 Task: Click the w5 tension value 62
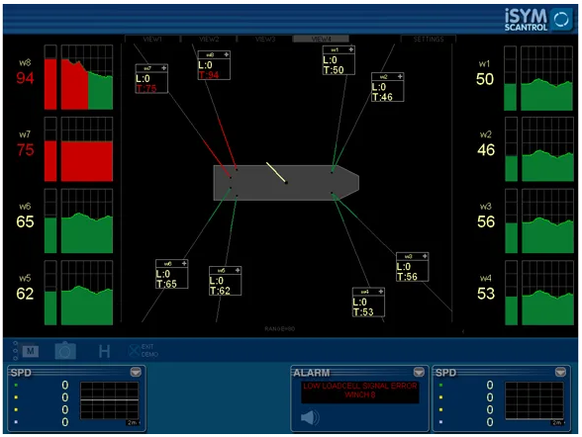pyautogui.click(x=25, y=294)
